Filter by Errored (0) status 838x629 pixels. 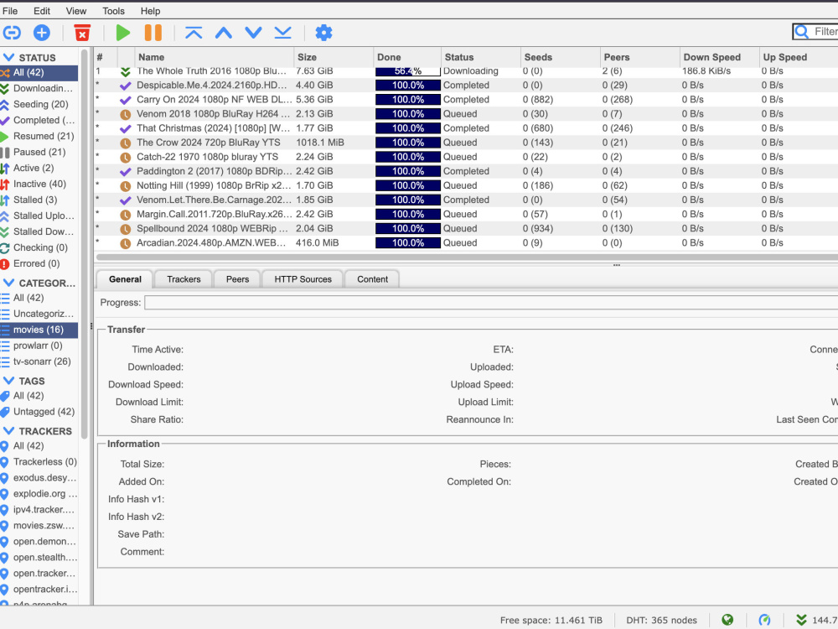point(39,263)
